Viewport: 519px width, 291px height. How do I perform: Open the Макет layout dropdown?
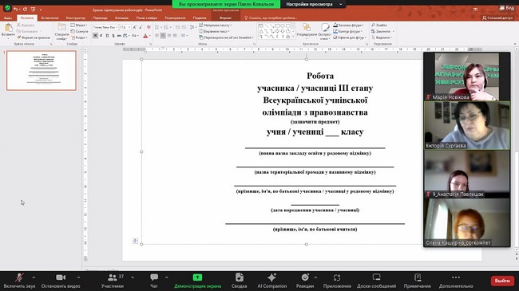pyautogui.click(x=79, y=26)
